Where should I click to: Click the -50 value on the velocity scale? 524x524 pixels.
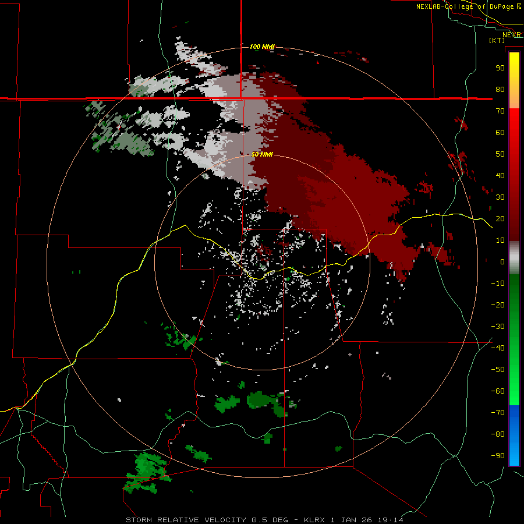(498, 370)
